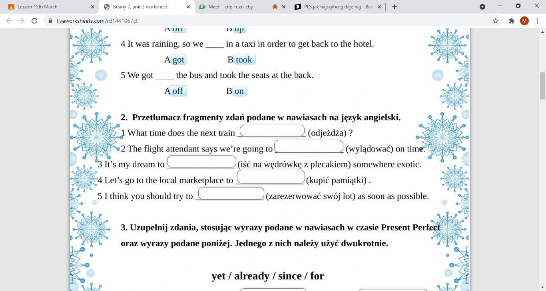
Task: Close the Brainy 7 worksheet tab
Action: coord(188,7)
